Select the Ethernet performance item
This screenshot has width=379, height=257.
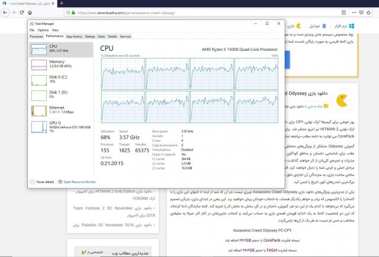pyautogui.click(x=61, y=110)
